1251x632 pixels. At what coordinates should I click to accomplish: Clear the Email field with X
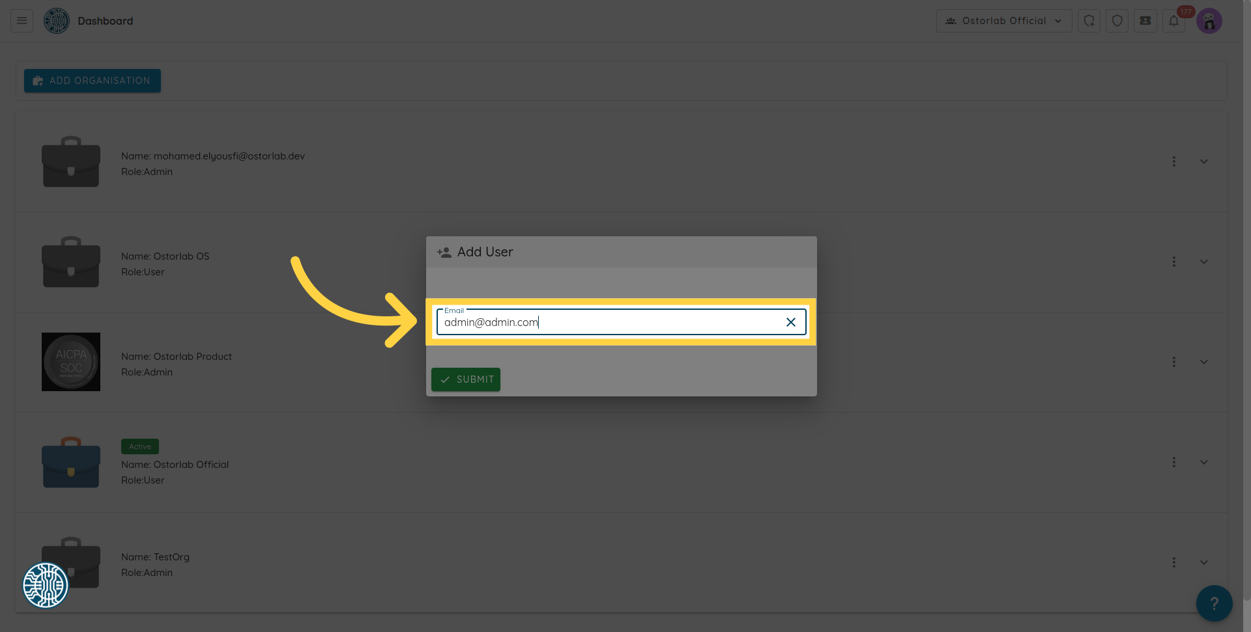[x=790, y=322]
